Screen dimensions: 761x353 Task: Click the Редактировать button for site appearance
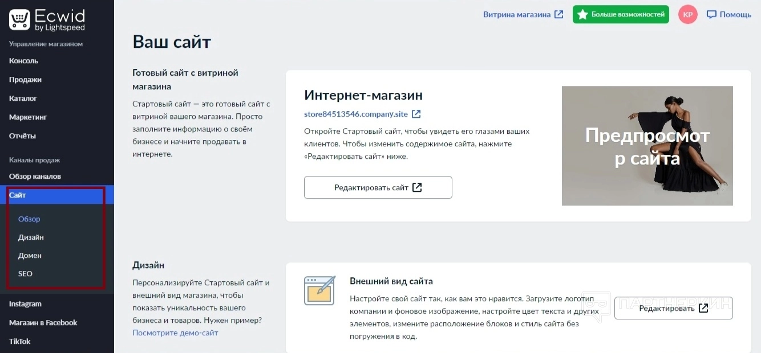point(674,308)
